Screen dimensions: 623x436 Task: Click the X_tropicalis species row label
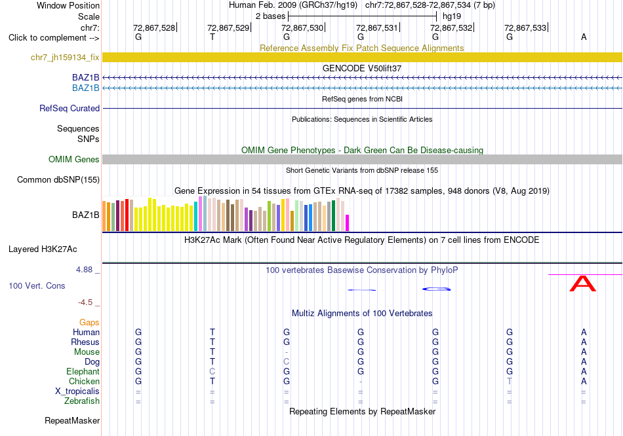click(77, 391)
